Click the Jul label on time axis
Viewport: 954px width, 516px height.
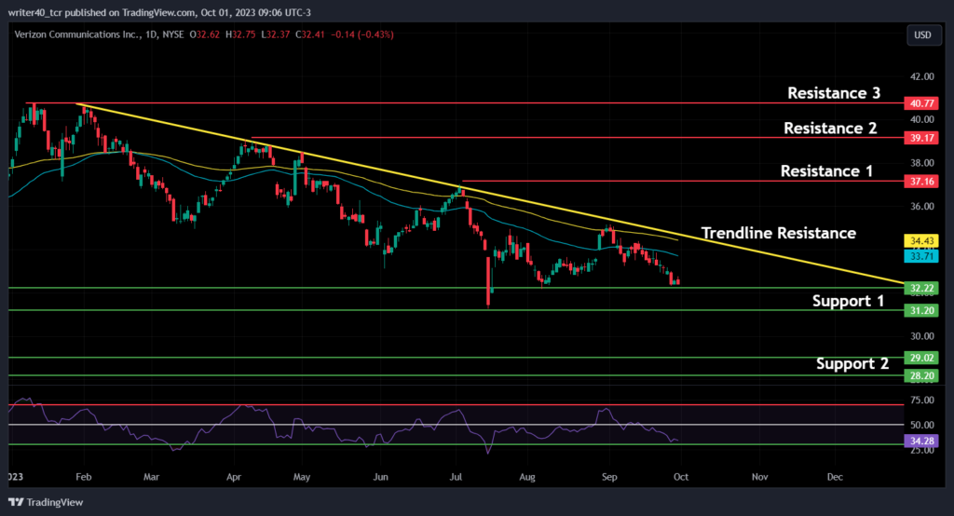455,477
